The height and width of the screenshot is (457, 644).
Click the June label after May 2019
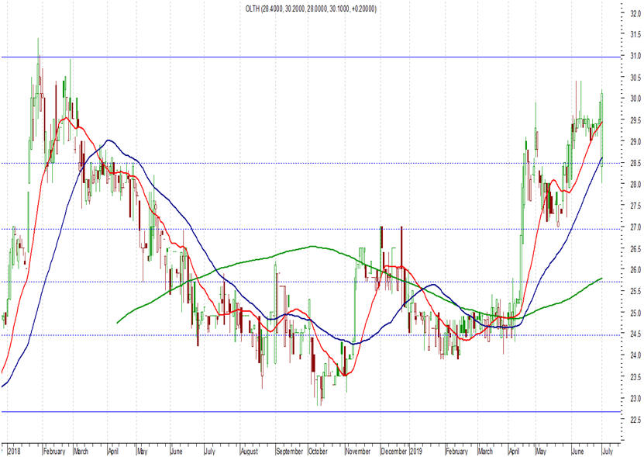tap(578, 452)
